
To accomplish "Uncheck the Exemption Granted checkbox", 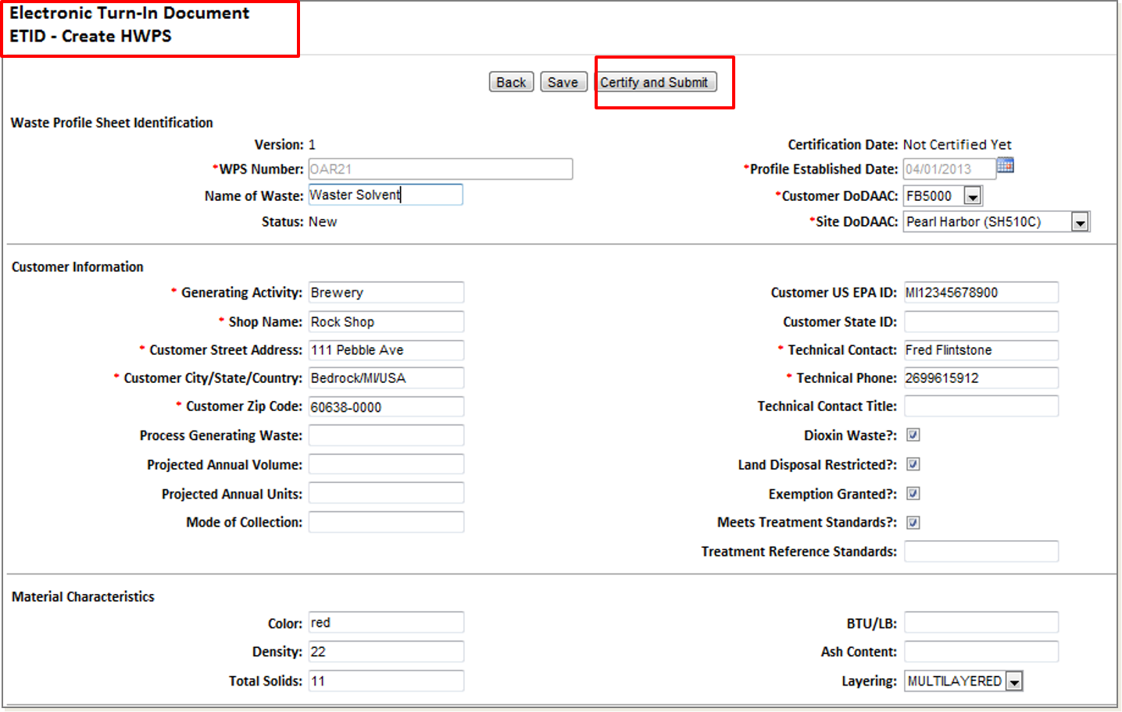I will (x=913, y=493).
